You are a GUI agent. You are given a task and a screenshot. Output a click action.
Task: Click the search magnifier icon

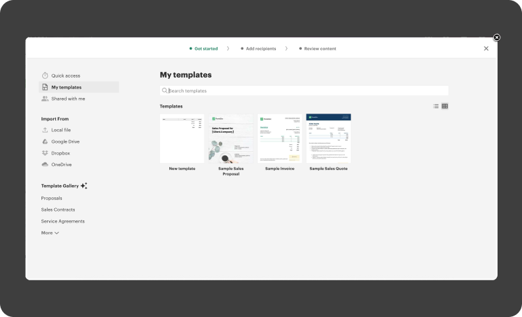coord(164,90)
